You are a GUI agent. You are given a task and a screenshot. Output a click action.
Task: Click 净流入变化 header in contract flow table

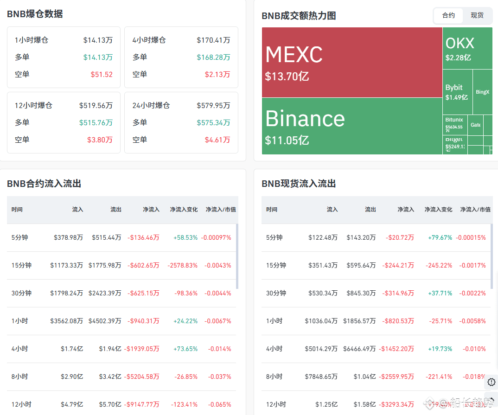pos(184,210)
